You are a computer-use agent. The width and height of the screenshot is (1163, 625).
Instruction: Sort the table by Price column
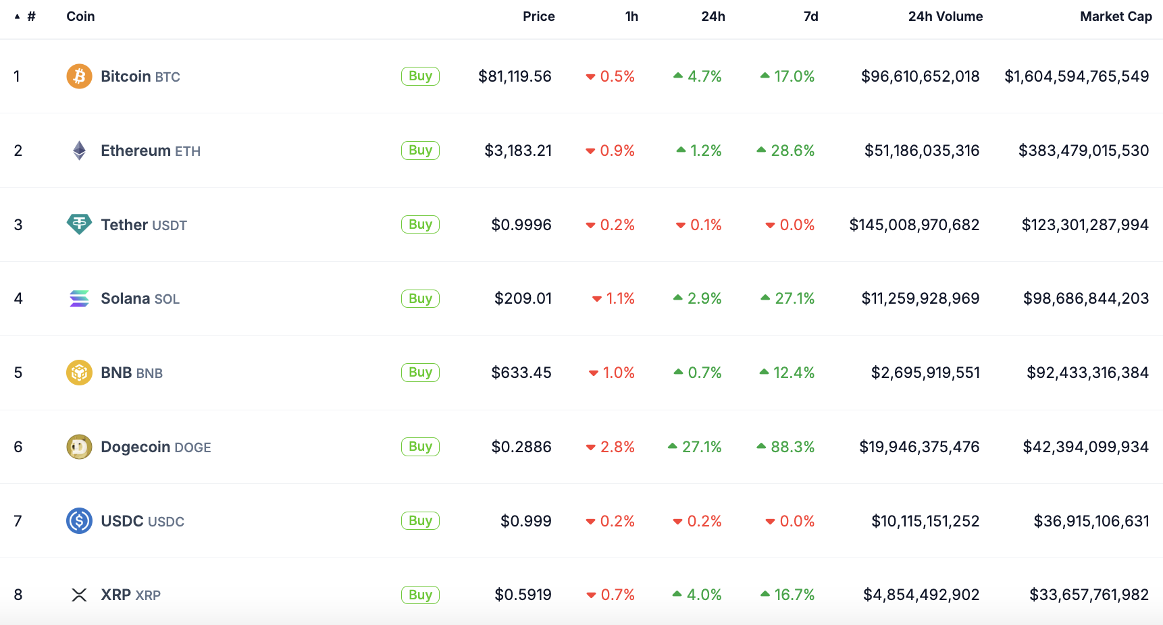(x=538, y=16)
